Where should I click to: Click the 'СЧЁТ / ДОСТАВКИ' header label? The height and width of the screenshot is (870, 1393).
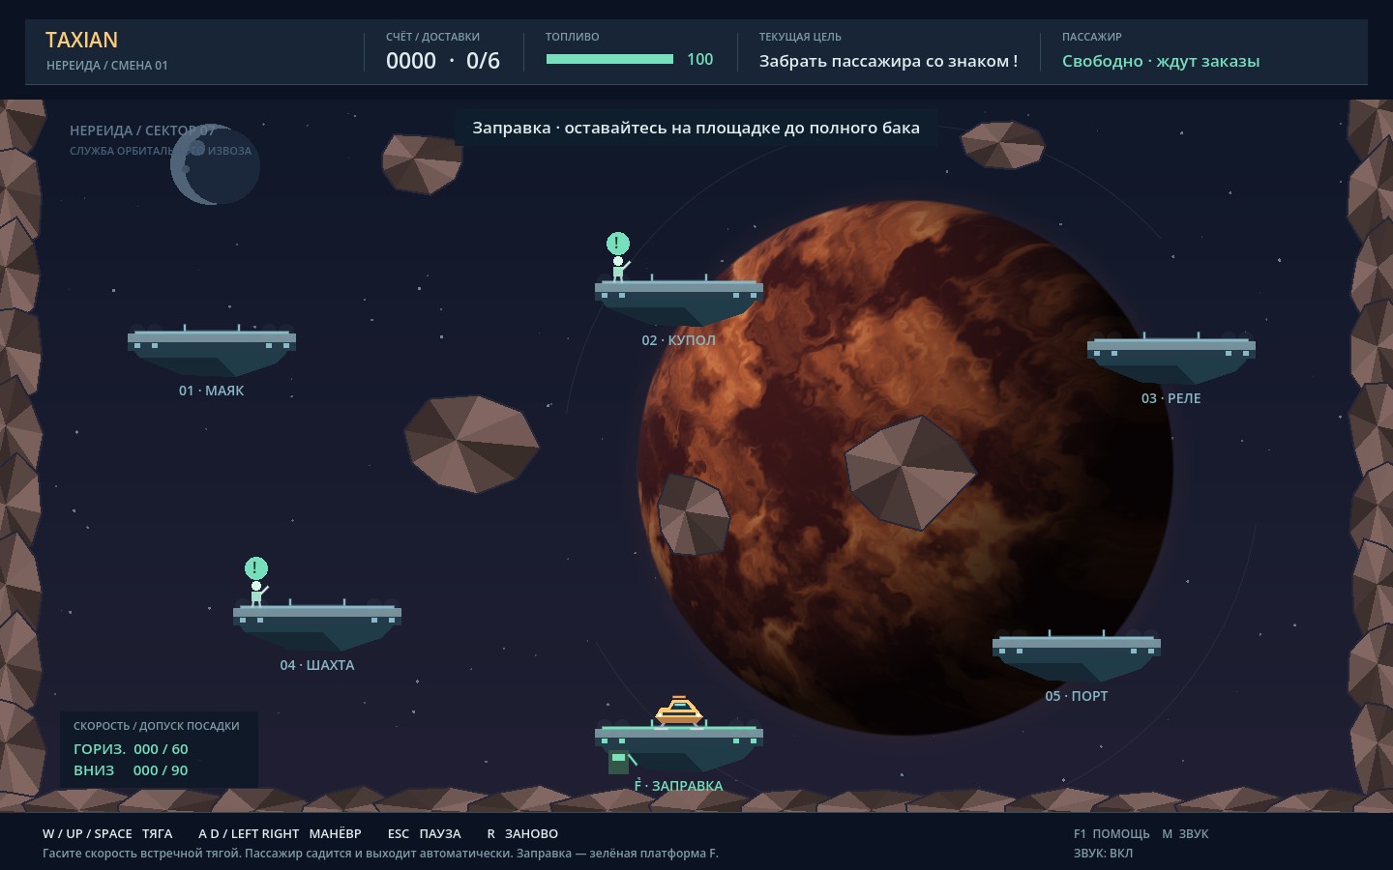[x=433, y=37]
